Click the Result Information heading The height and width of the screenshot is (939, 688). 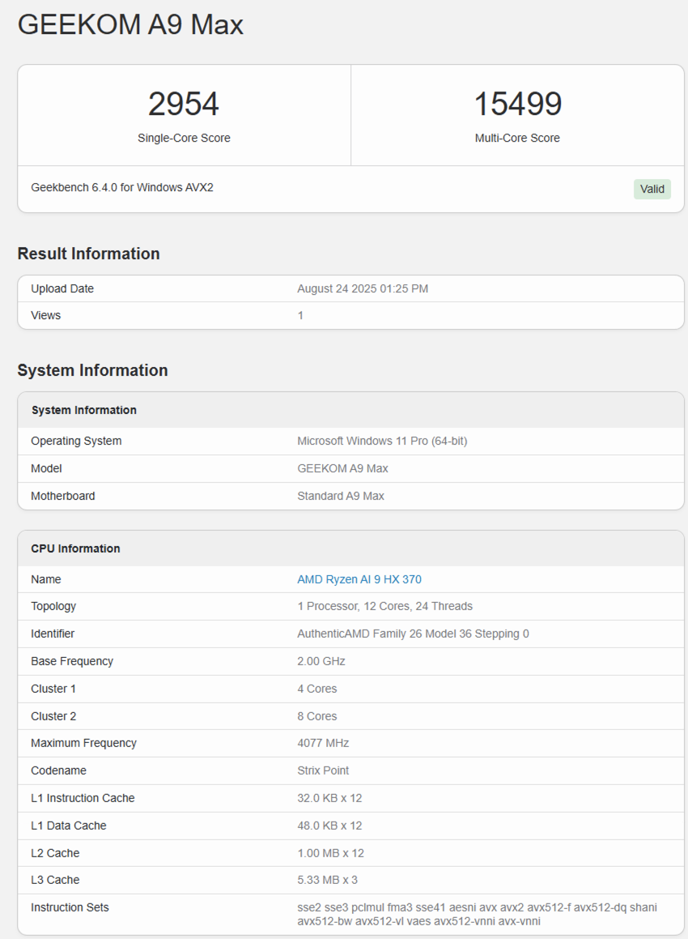tap(88, 254)
